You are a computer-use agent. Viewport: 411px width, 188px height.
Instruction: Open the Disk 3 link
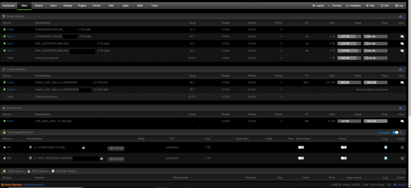point(11,51)
